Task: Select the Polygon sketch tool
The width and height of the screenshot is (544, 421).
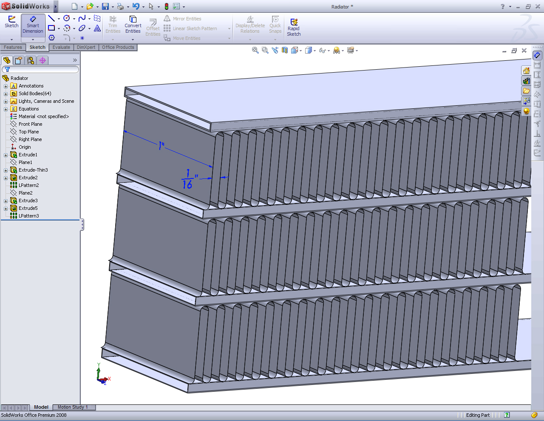Action: (51, 38)
